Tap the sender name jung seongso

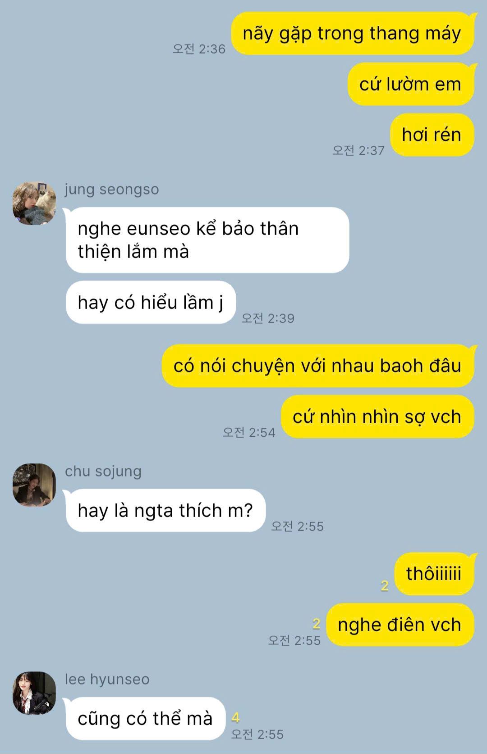pos(112,189)
